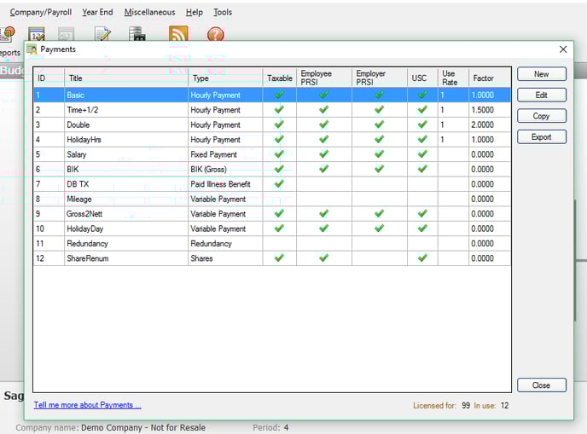
Task: Sort by the Type column header
Action: tap(225, 78)
